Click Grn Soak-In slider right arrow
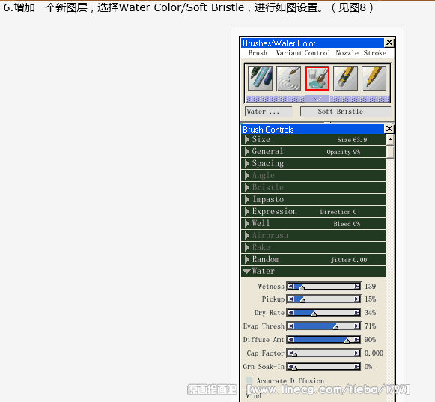 [x=357, y=367]
